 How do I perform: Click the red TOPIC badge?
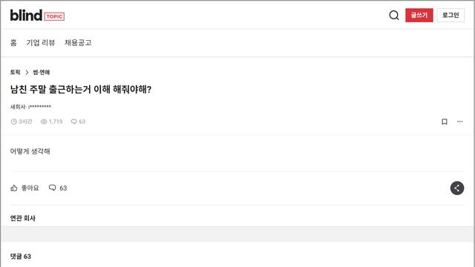(x=54, y=16)
